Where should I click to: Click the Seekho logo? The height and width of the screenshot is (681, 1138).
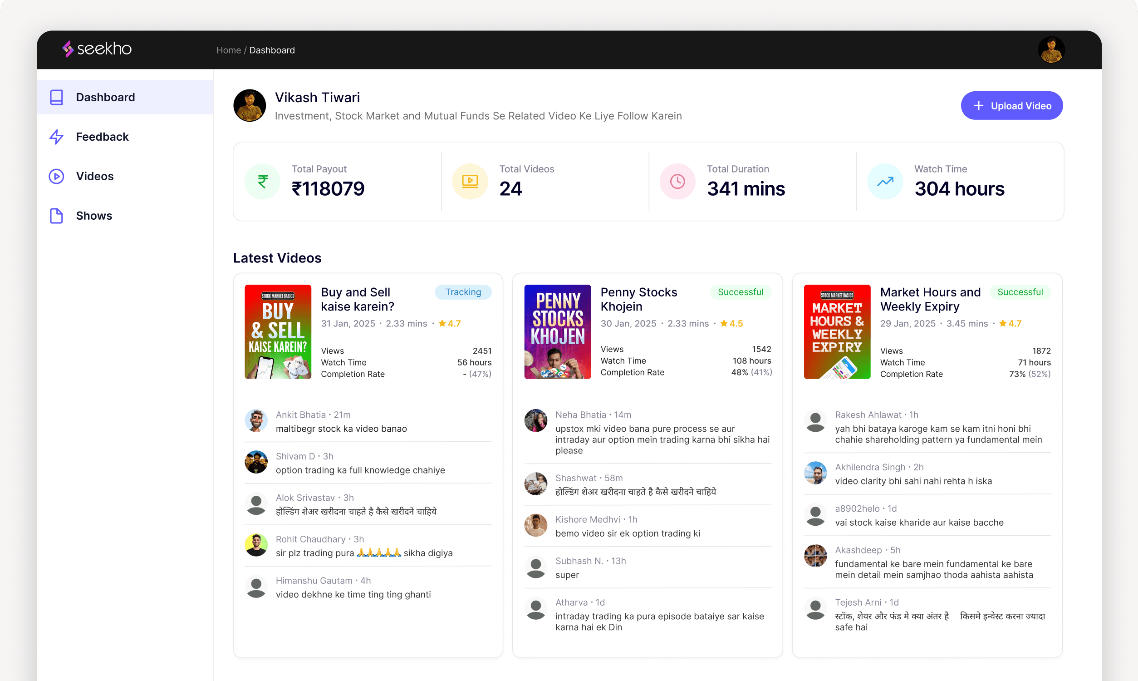click(97, 49)
